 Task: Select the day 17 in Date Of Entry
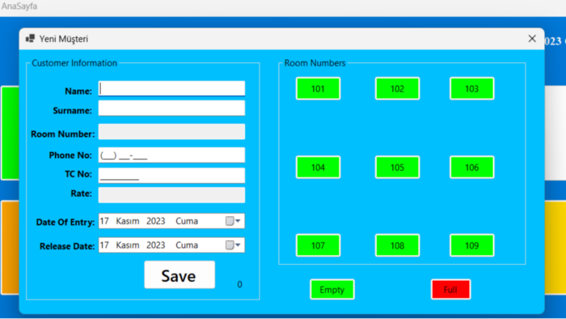[104, 221]
